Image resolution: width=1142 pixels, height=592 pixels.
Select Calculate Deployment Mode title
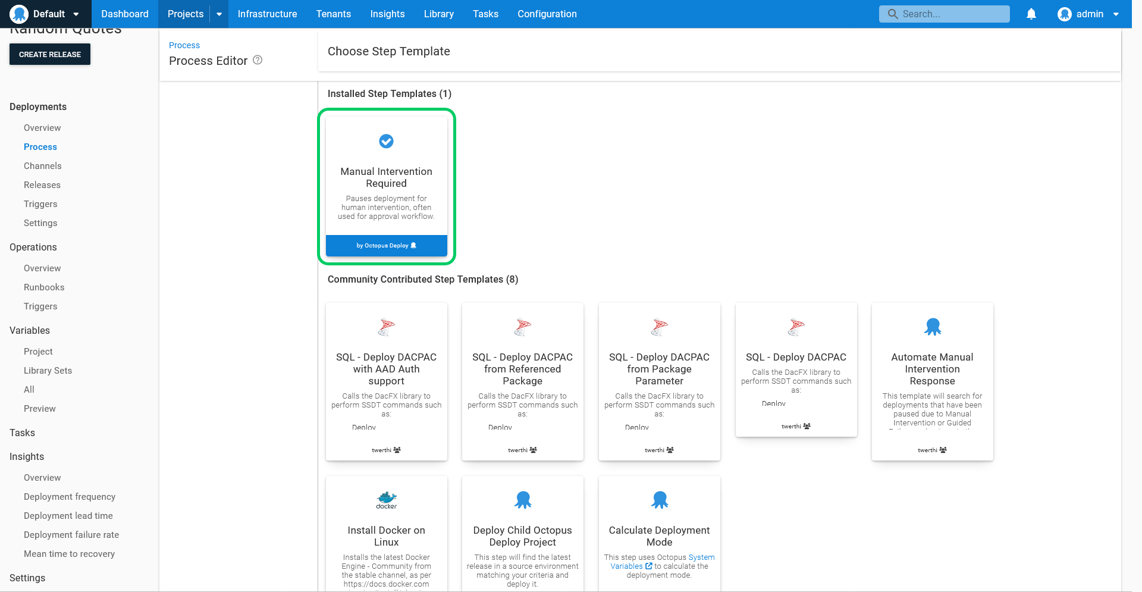click(x=660, y=536)
